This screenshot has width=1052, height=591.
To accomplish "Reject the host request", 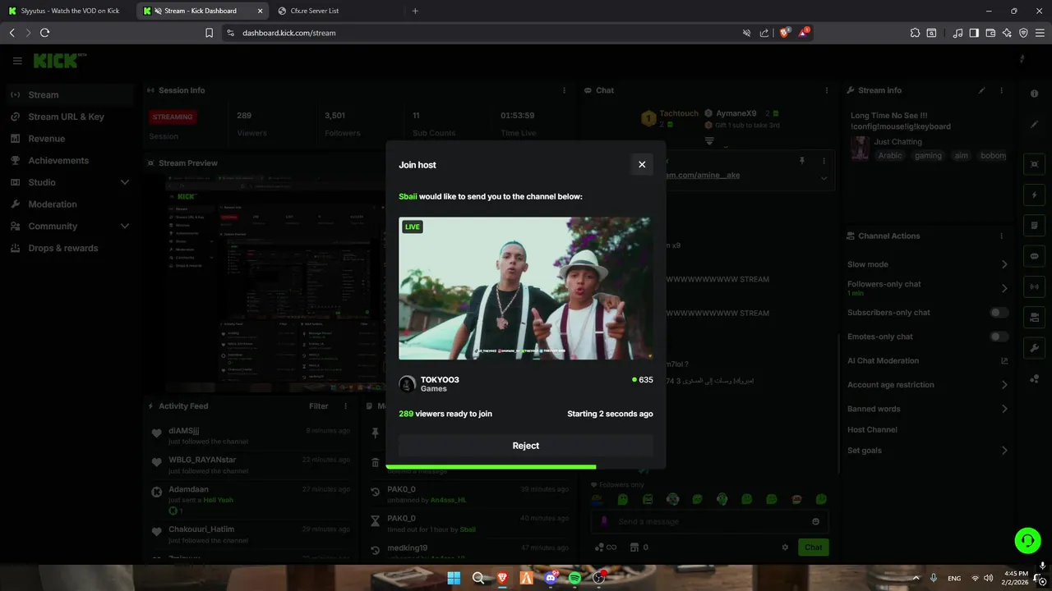I will tap(526, 446).
